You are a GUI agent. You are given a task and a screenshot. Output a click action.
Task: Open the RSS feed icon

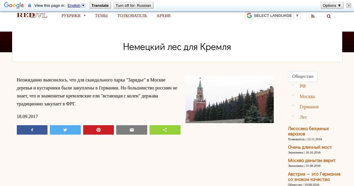click(x=313, y=16)
